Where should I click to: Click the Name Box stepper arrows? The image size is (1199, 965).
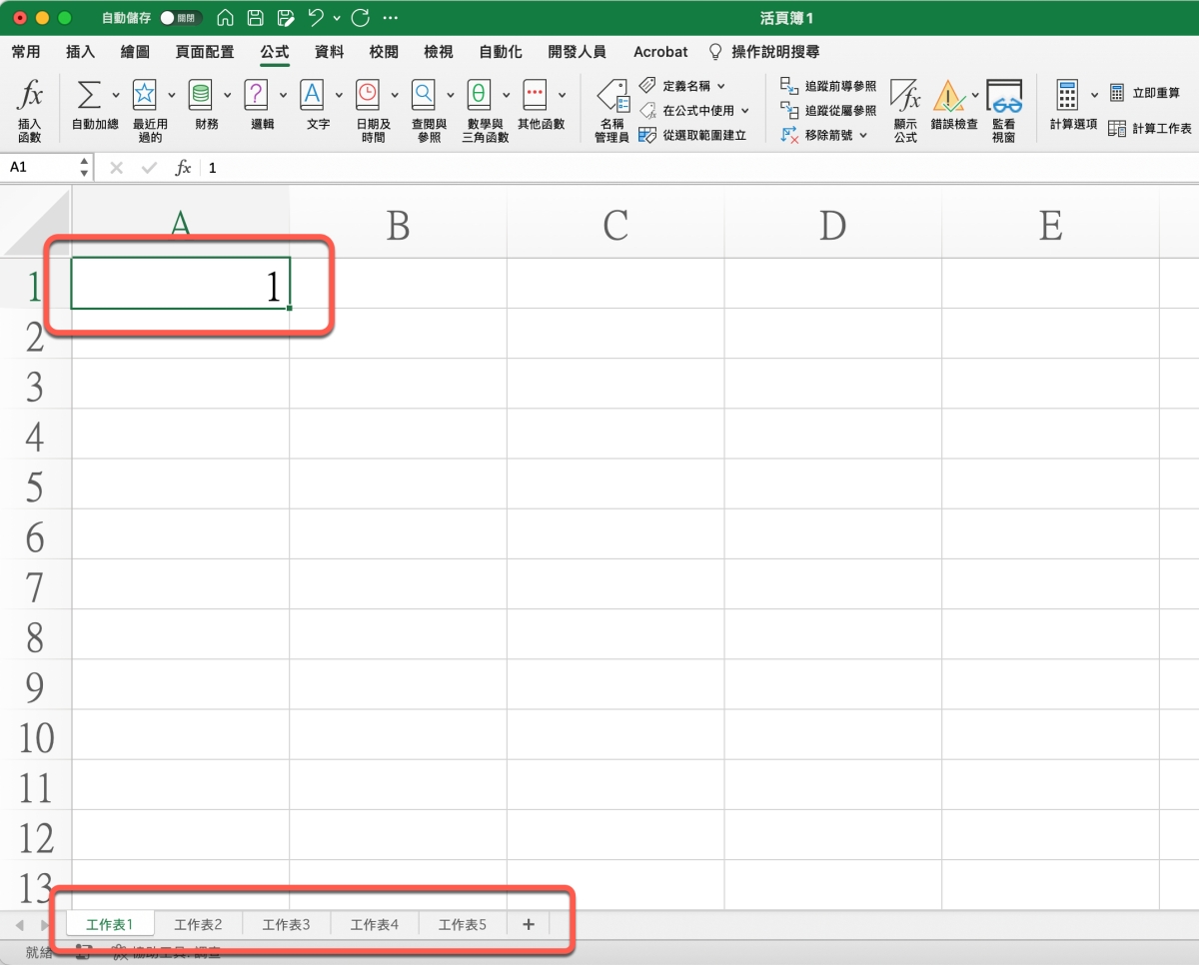84,168
